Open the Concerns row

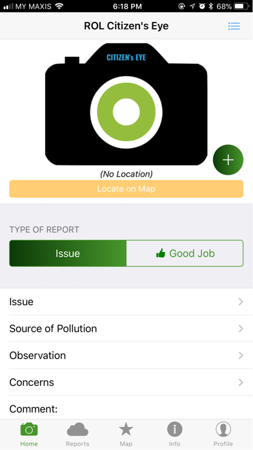pyautogui.click(x=126, y=382)
